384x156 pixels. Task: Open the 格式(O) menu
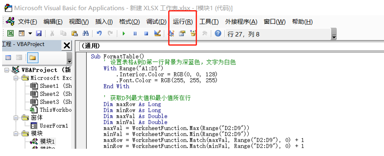click(x=129, y=22)
